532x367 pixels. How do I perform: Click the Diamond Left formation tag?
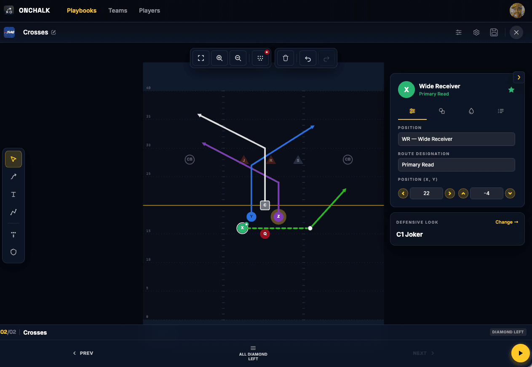508,332
